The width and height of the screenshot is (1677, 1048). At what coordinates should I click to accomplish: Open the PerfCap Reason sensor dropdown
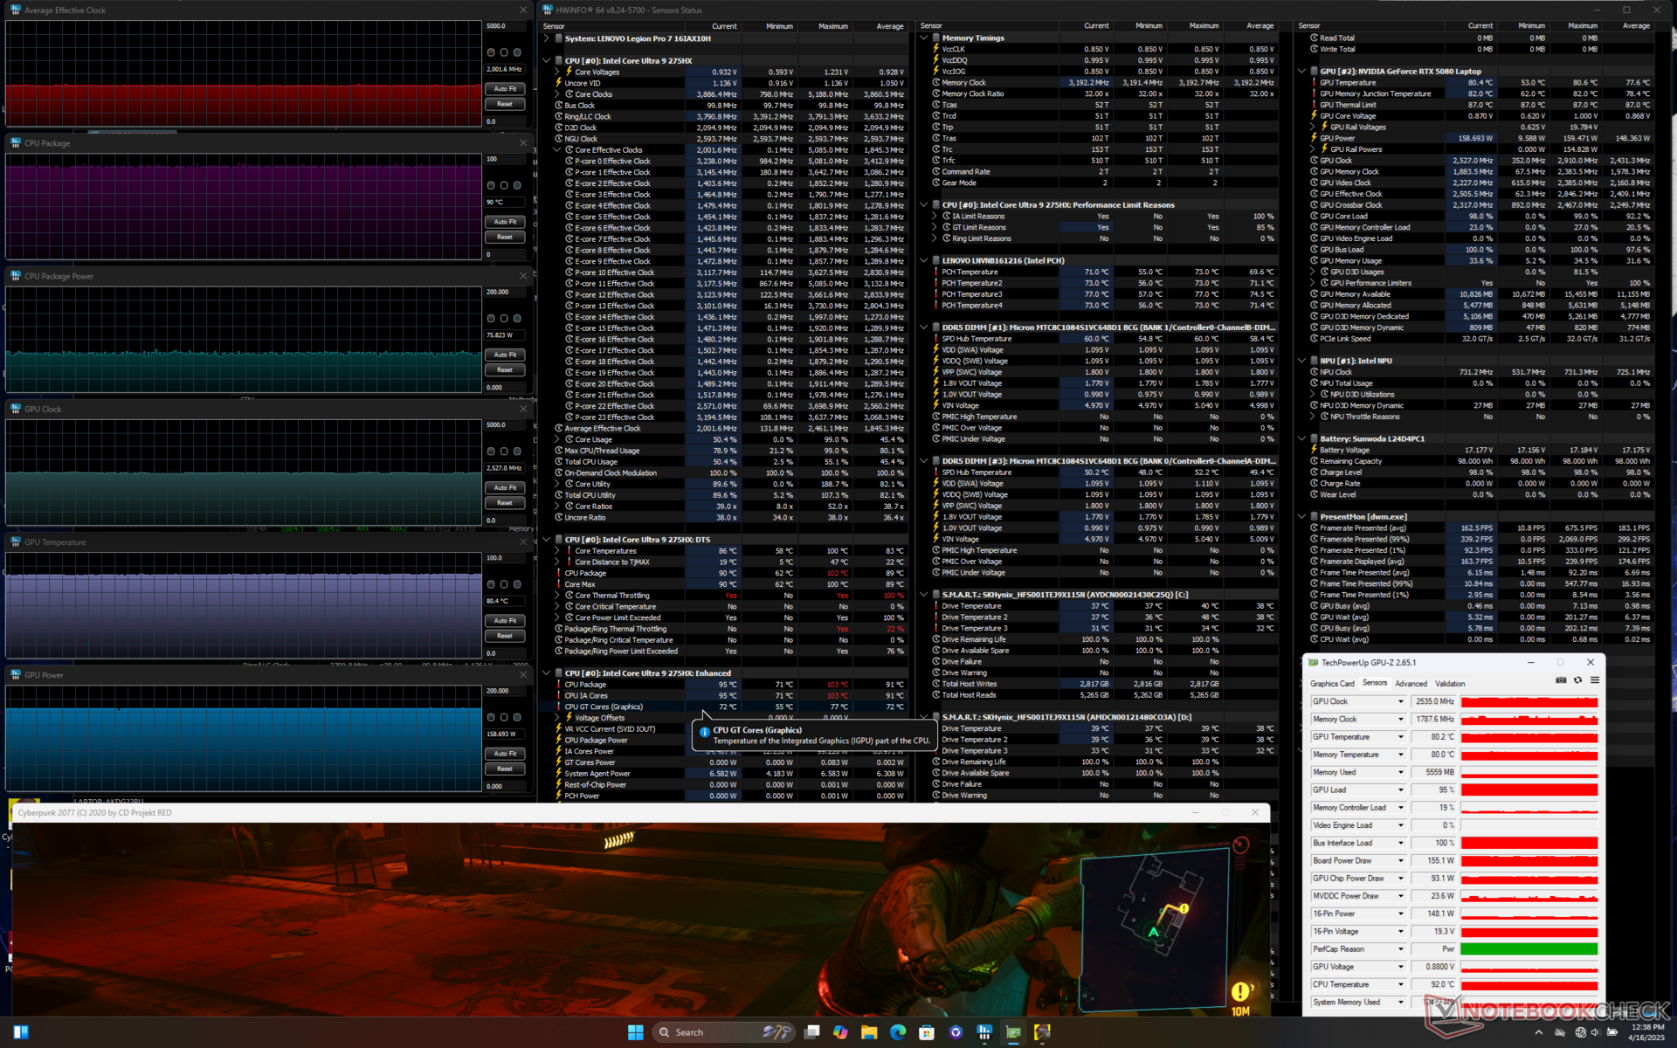click(1400, 949)
